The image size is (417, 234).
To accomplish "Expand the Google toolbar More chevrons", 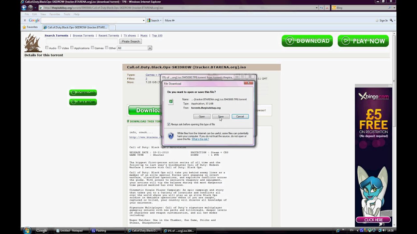I will coord(169,20).
